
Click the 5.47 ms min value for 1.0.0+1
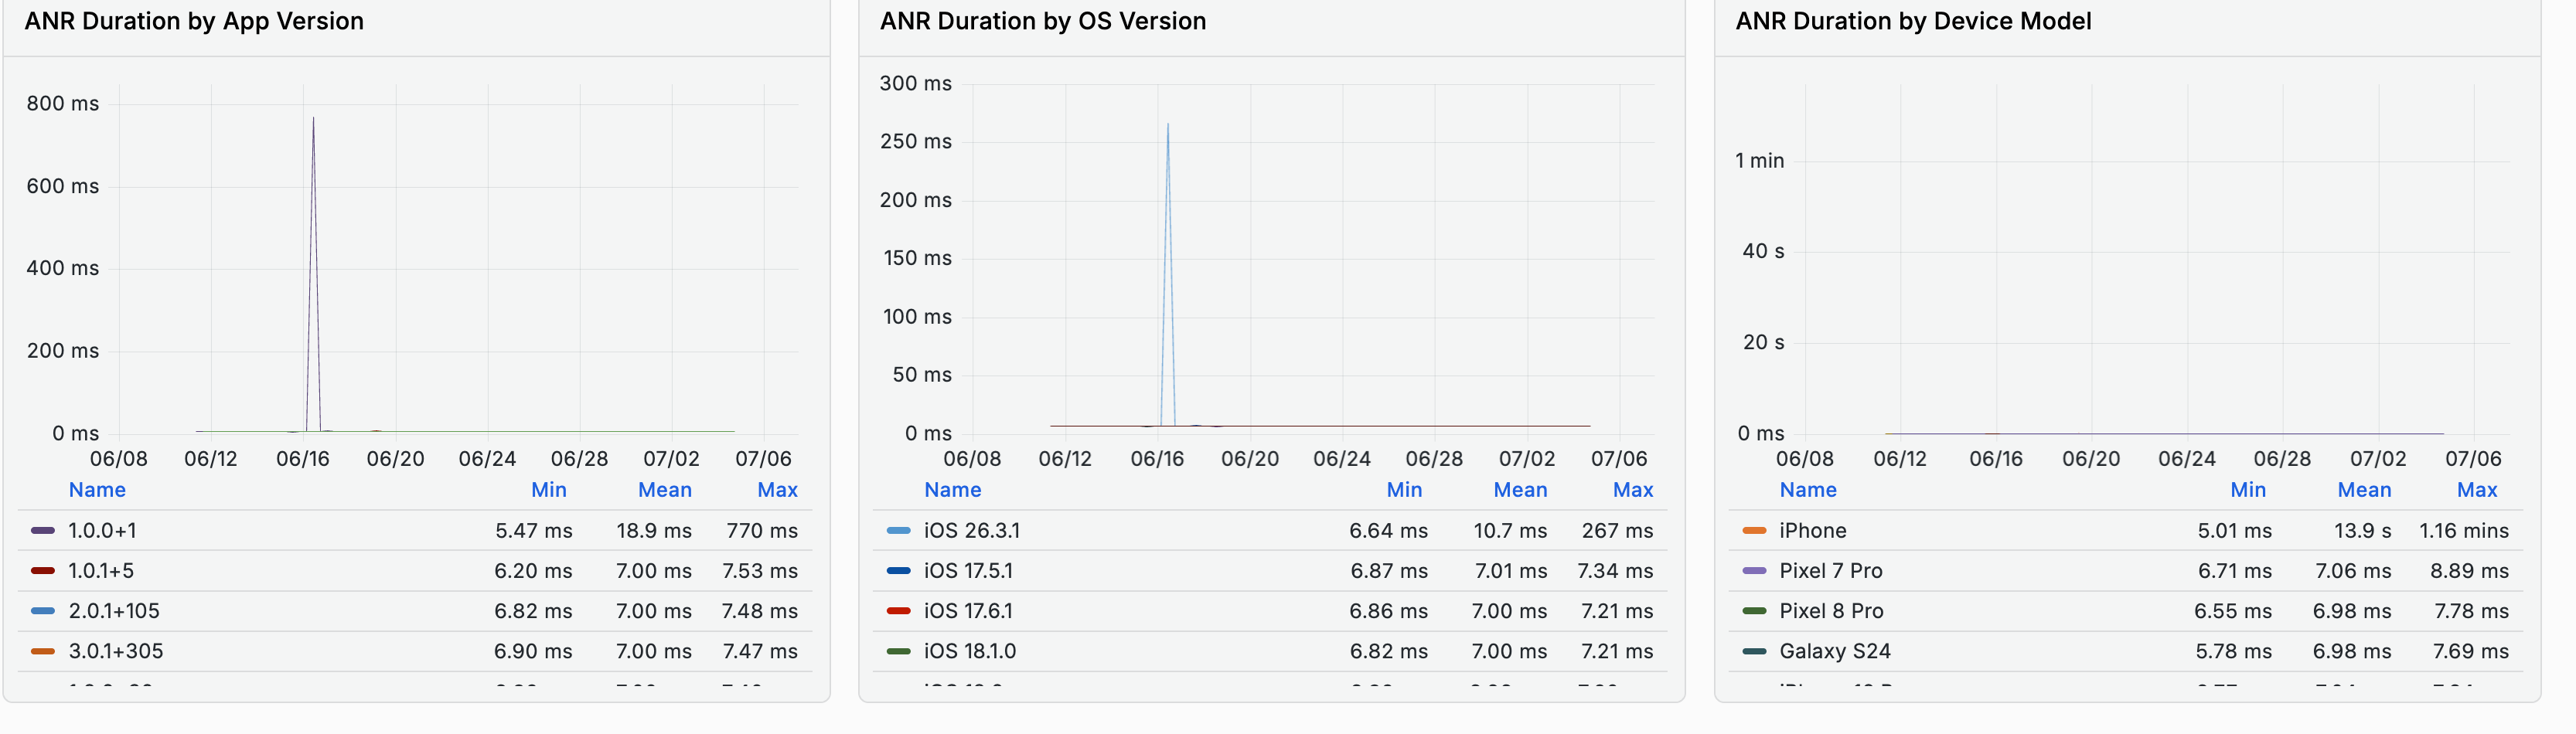tap(534, 531)
